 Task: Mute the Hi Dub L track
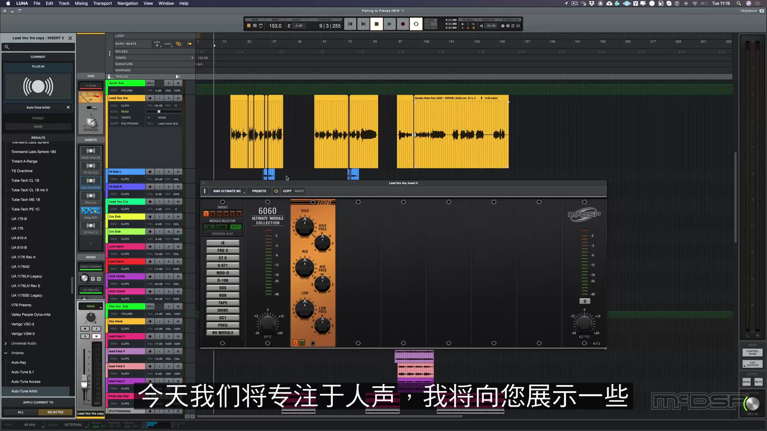178,172
